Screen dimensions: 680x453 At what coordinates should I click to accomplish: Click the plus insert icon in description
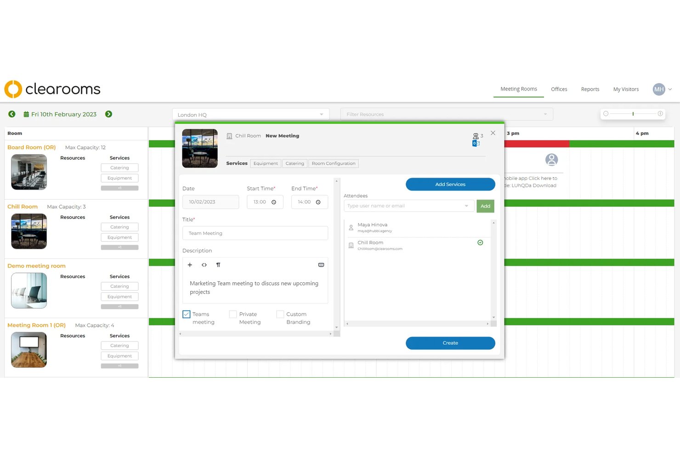(x=190, y=265)
